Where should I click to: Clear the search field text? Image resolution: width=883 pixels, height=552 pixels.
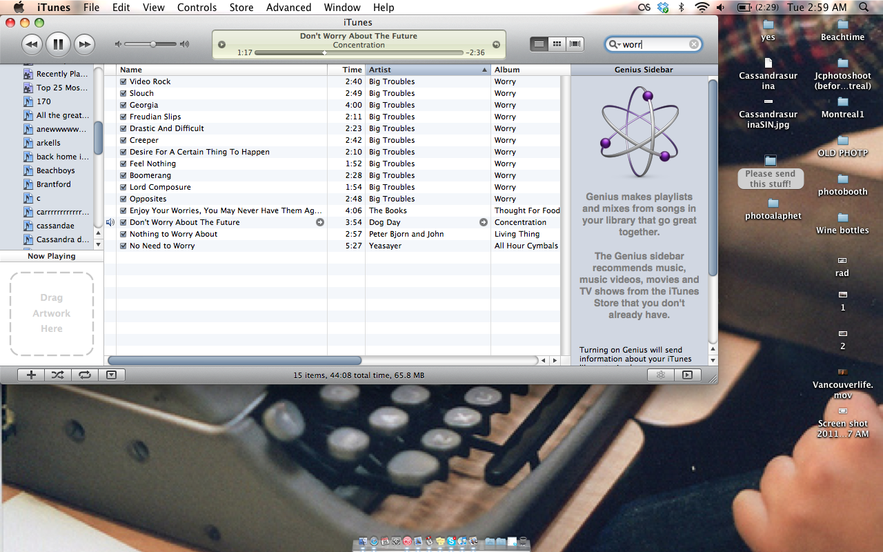[694, 44]
